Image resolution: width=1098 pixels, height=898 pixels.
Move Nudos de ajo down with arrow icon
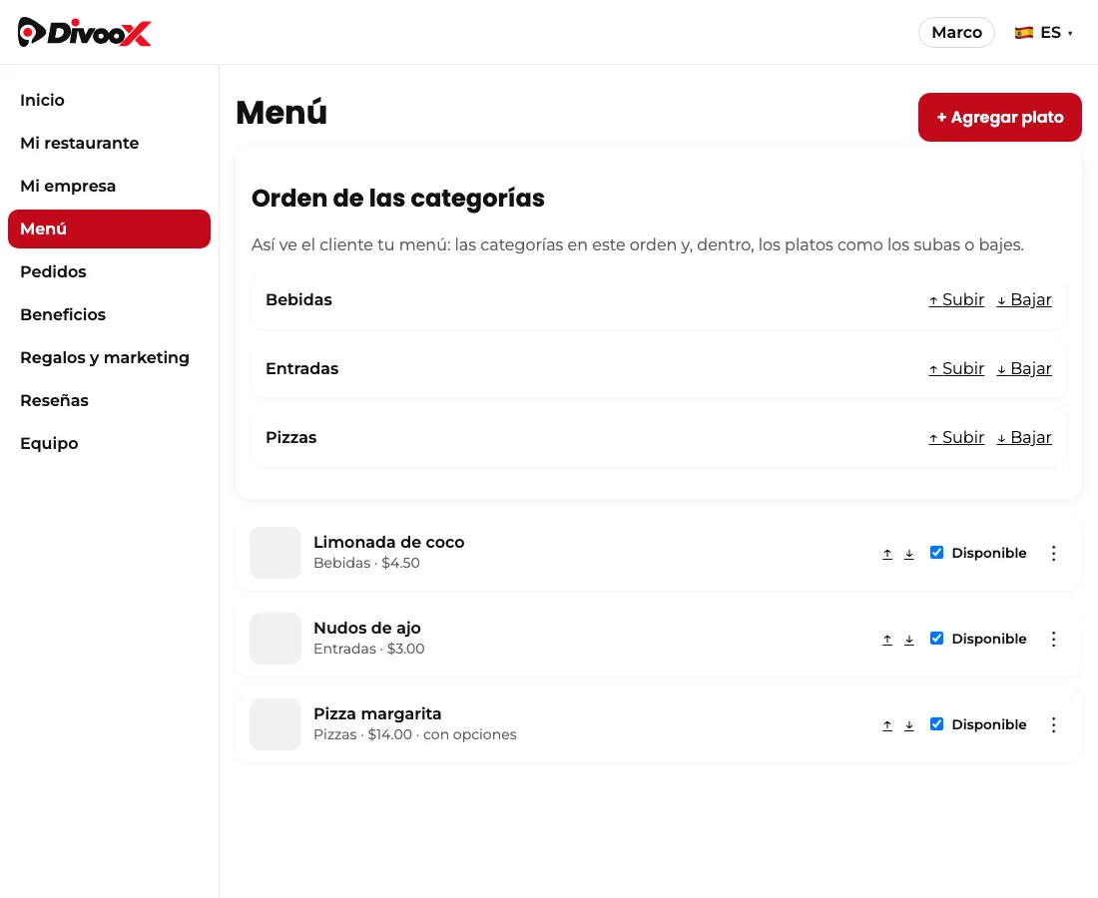click(909, 639)
